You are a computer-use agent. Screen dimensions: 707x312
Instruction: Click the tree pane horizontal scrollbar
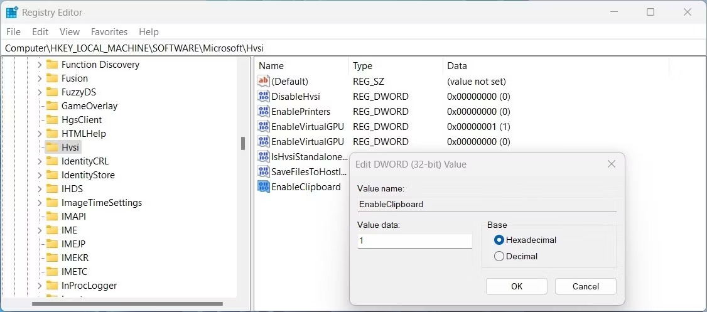tap(127, 304)
